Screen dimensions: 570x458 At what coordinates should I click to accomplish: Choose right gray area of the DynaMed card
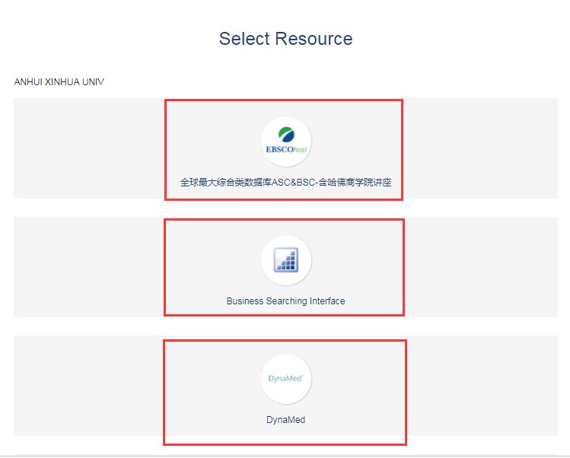coord(479,386)
